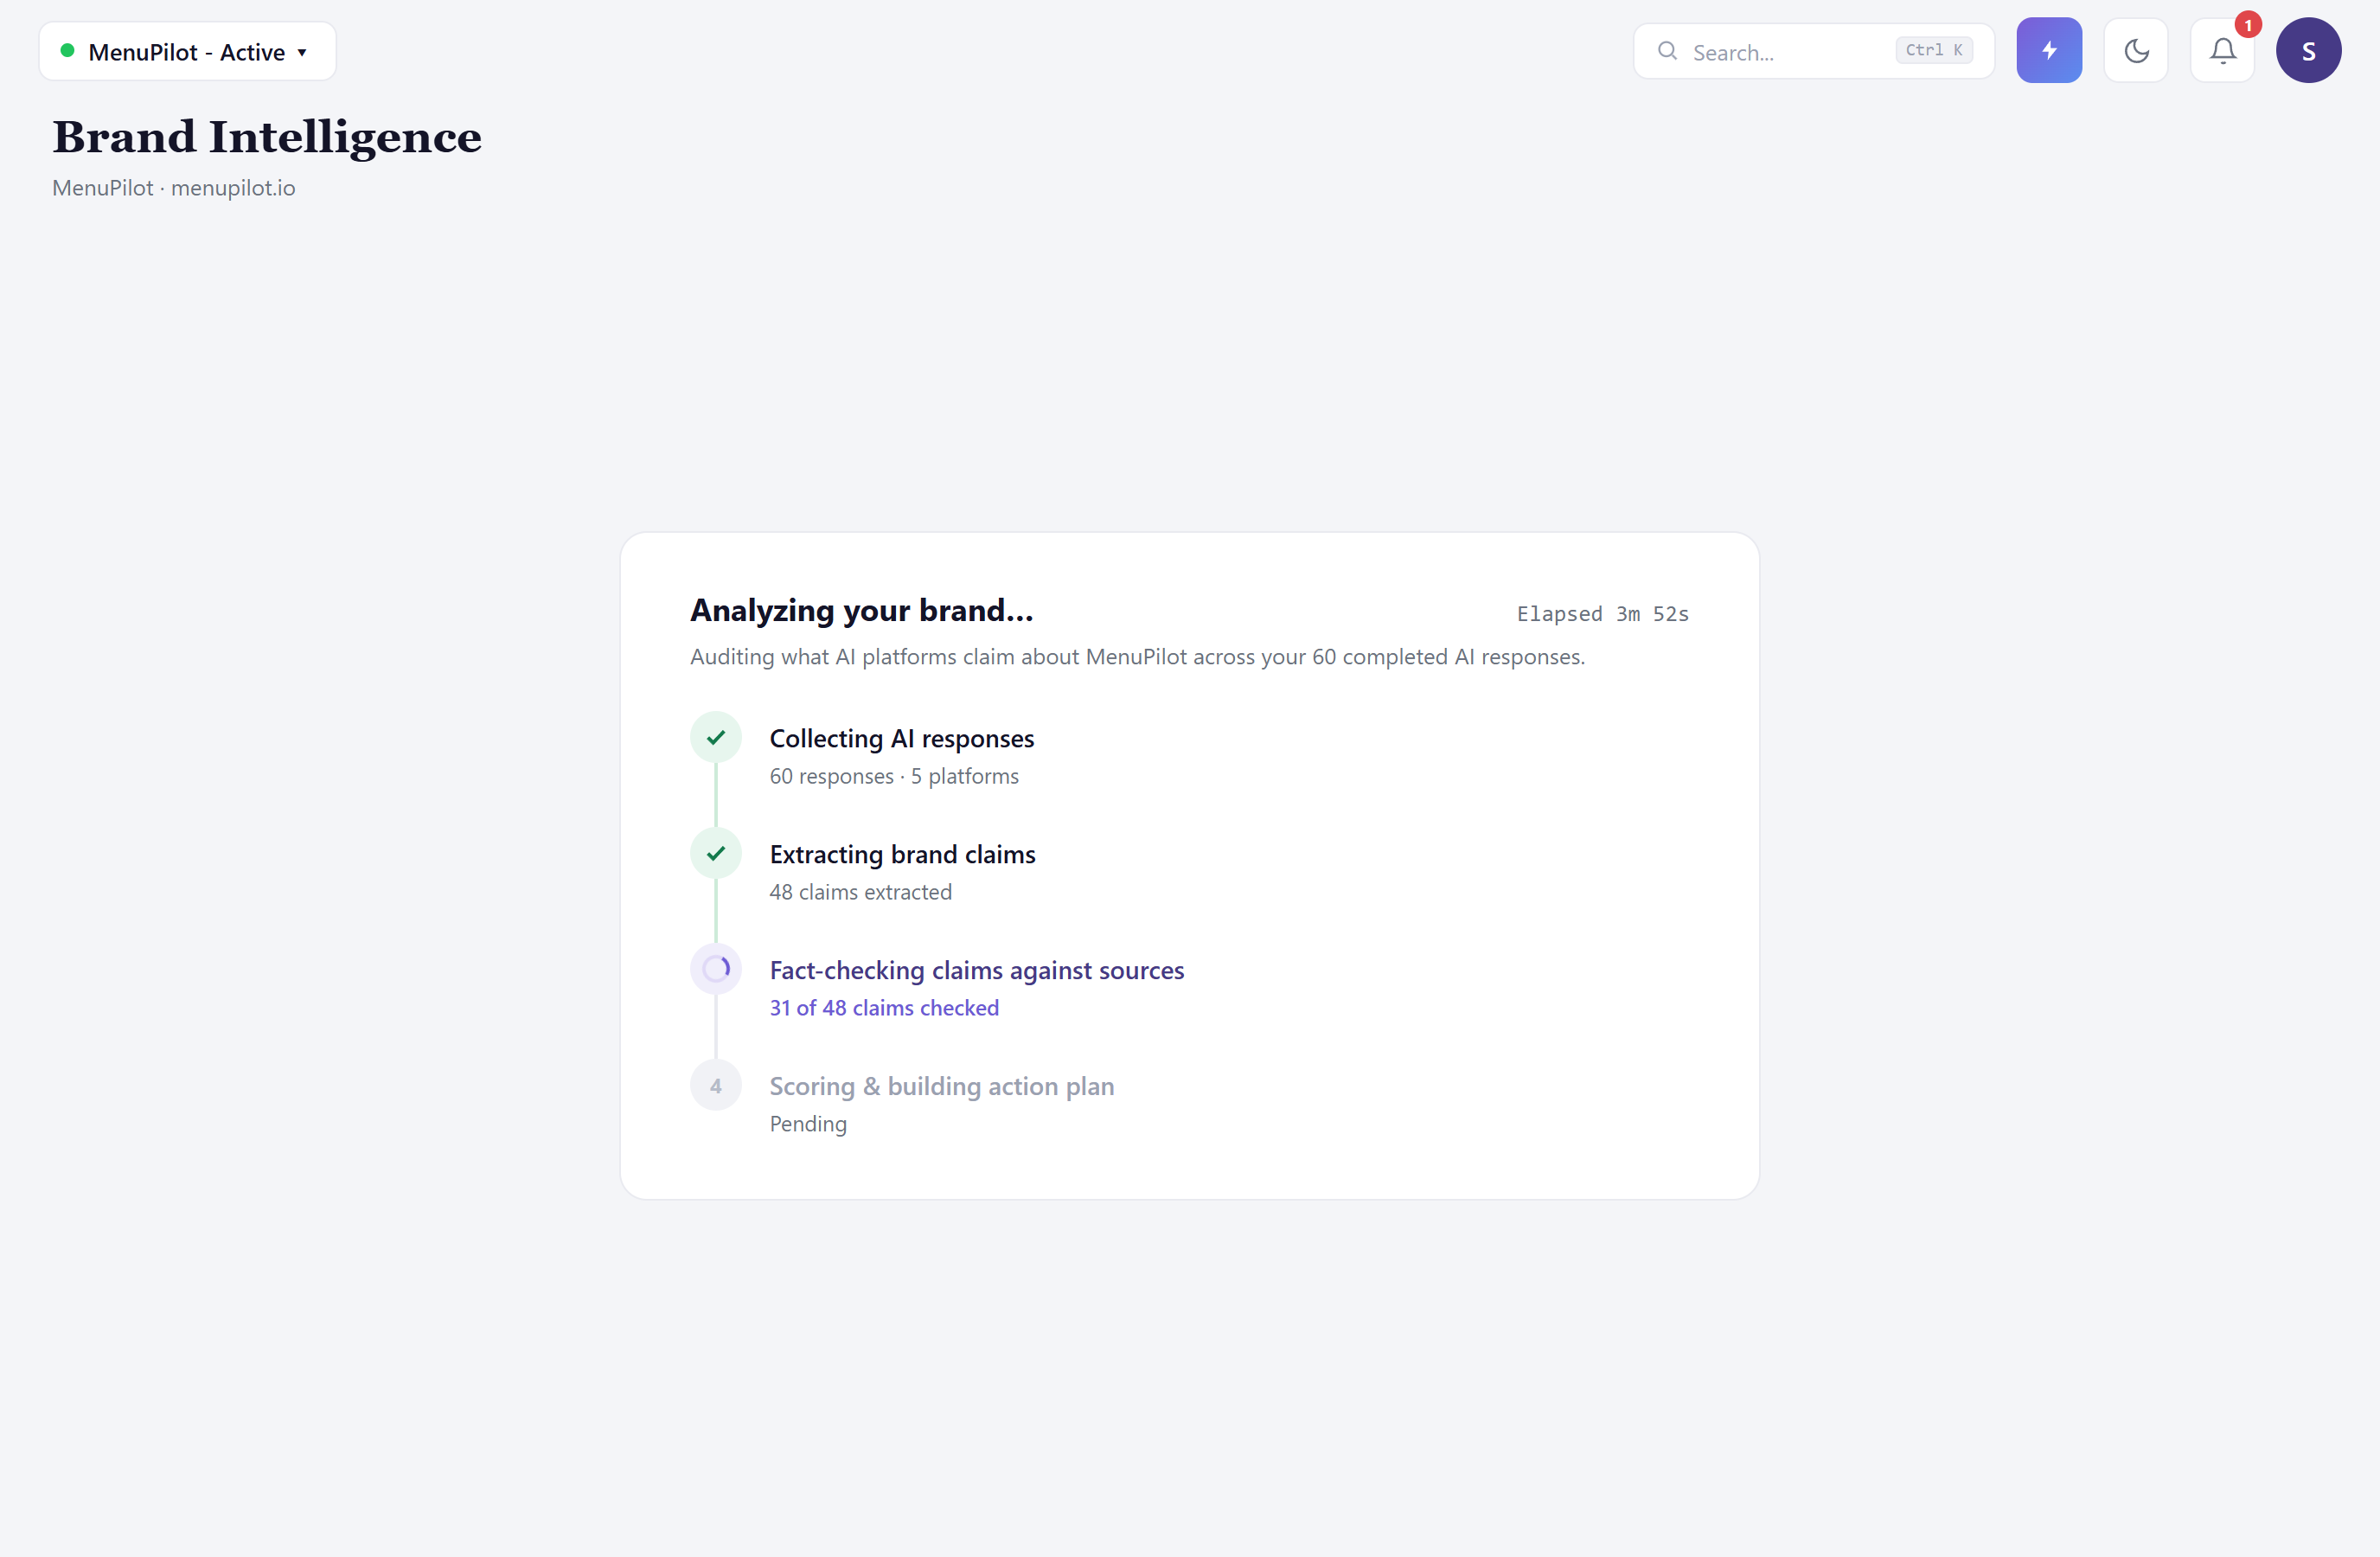
Task: Open the S user avatar menu
Action: pos(2308,50)
